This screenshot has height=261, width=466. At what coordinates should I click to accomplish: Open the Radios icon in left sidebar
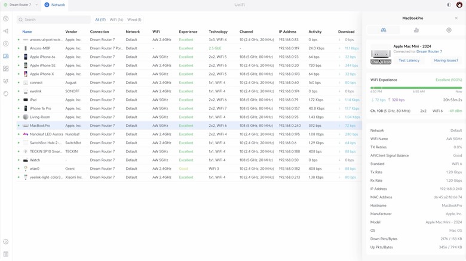5,81
